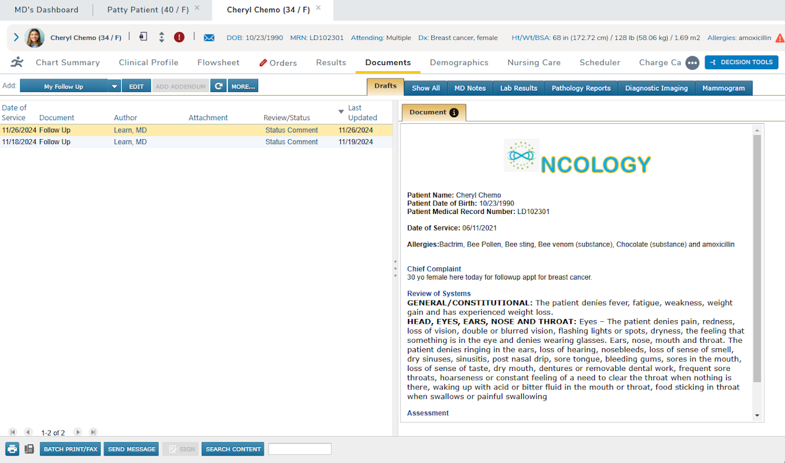Click the red alert icon beside patient name

[179, 37]
